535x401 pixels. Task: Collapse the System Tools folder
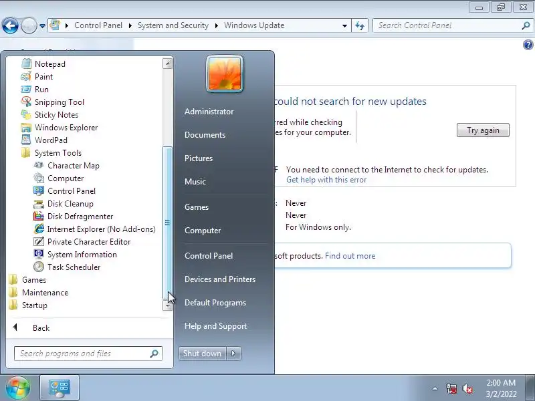tap(51, 153)
